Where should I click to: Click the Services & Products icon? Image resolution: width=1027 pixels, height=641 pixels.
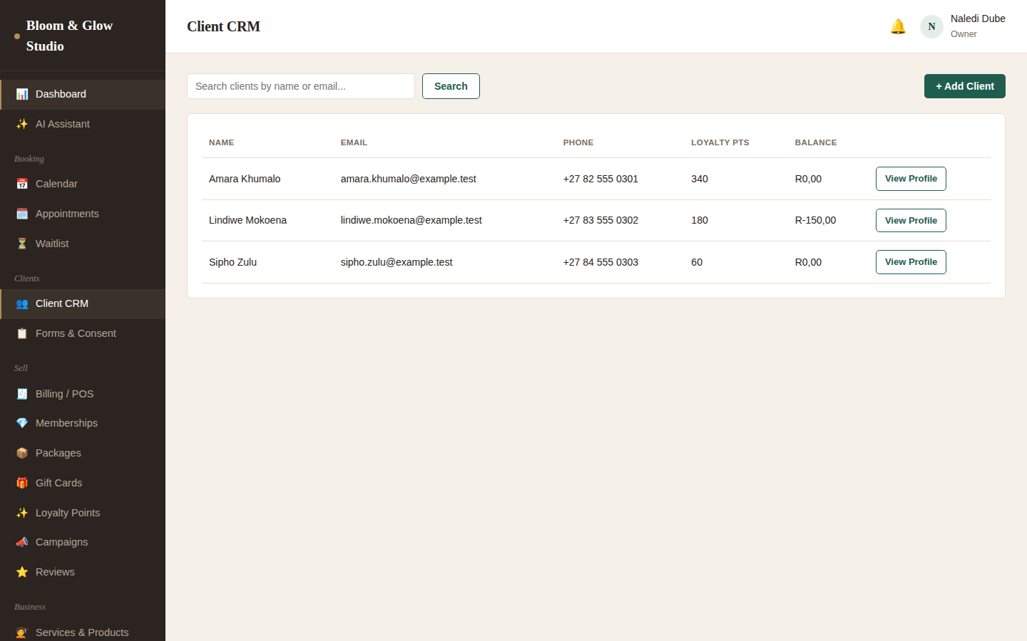point(22,632)
